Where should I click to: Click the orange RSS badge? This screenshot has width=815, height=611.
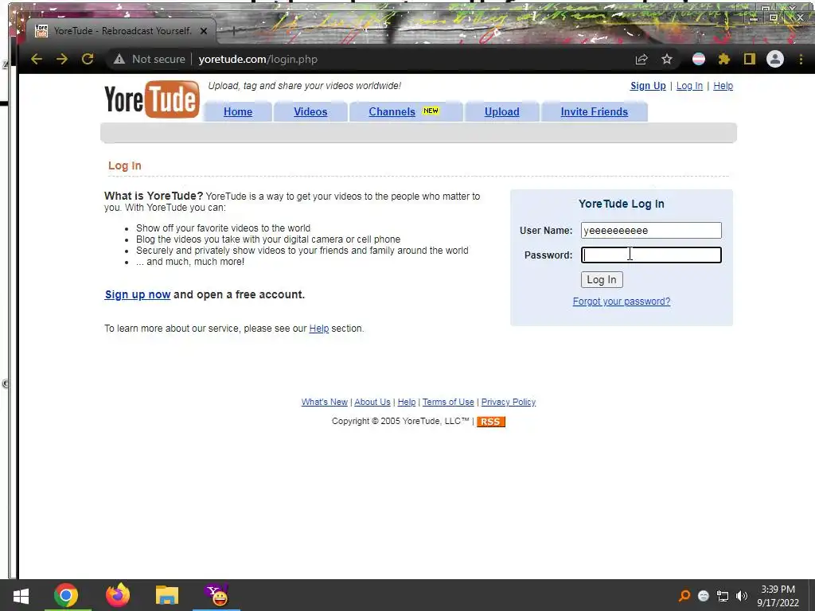[x=490, y=422]
